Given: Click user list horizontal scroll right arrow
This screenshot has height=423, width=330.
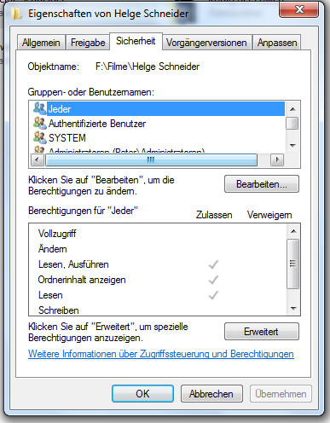Looking at the screenshot, I should [277, 159].
